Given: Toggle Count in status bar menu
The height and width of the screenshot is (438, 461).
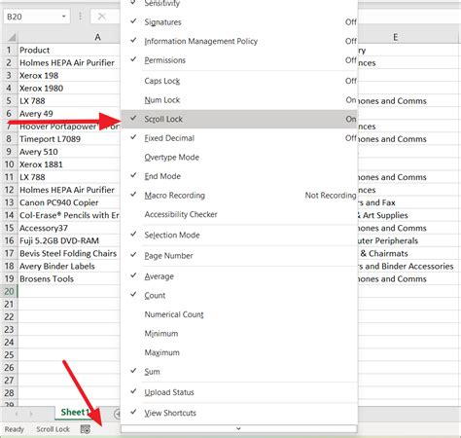Looking at the screenshot, I should pyautogui.click(x=239, y=296).
